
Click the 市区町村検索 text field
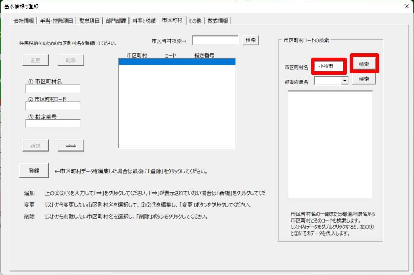point(215,40)
